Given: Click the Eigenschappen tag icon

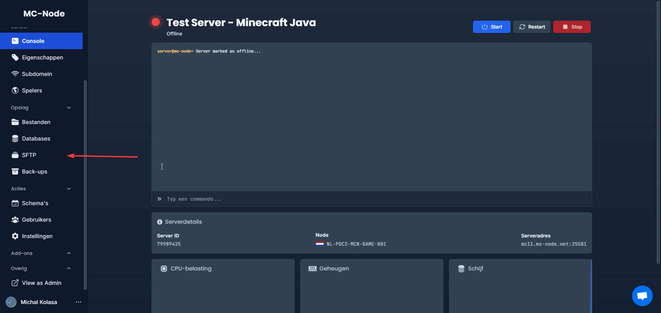Looking at the screenshot, I should [x=15, y=57].
